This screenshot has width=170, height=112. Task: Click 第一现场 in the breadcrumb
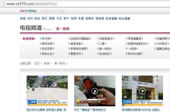point(59,63)
